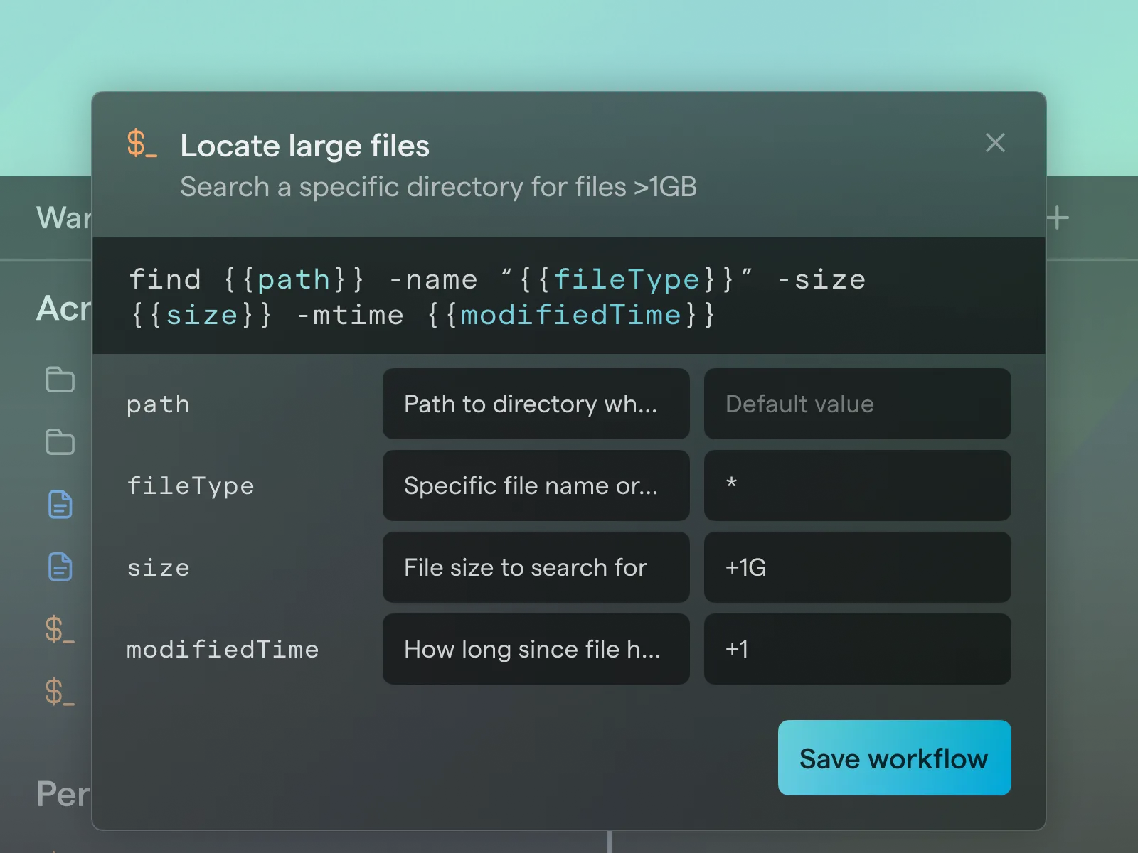
Task: Click the workflow icon beside the dialog title
Action: coord(142,144)
